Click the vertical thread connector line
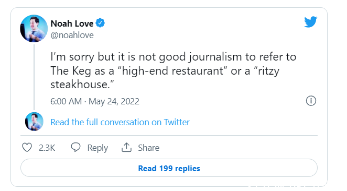 (x=34, y=77)
